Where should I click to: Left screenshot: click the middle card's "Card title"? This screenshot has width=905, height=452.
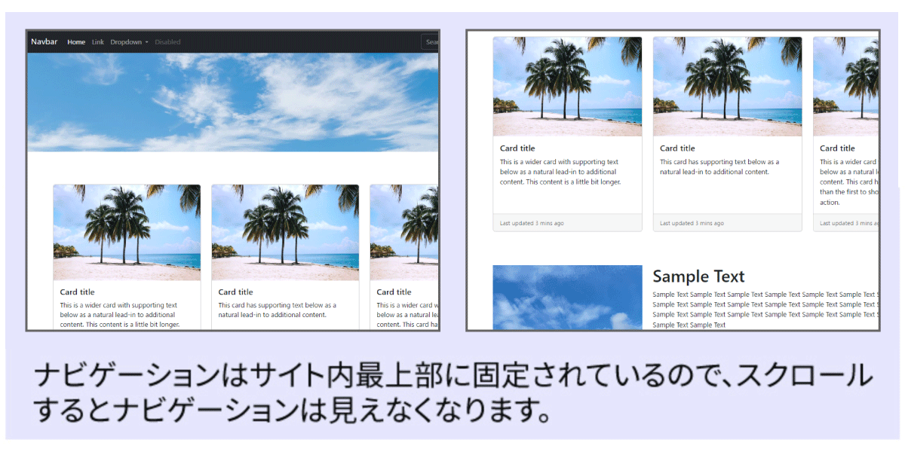click(235, 292)
